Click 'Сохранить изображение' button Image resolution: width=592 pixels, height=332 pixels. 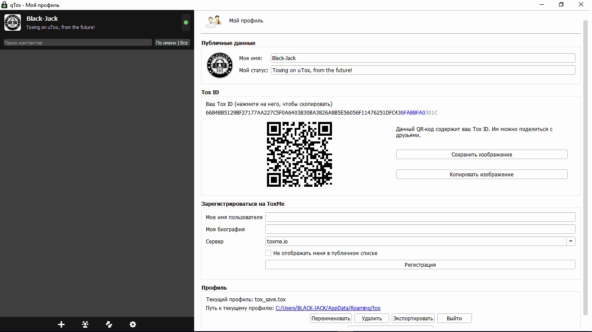tap(481, 154)
